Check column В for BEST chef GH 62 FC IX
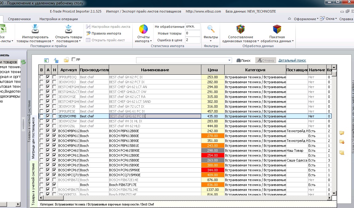Screen dimensions: 354x208 click(41, 77)
